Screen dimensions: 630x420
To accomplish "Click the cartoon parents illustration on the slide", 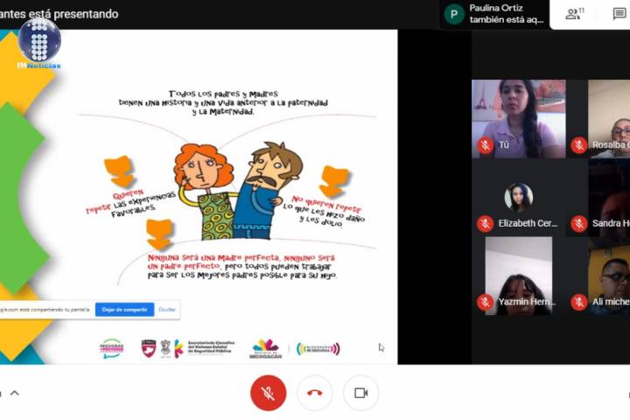I will click(236, 191).
